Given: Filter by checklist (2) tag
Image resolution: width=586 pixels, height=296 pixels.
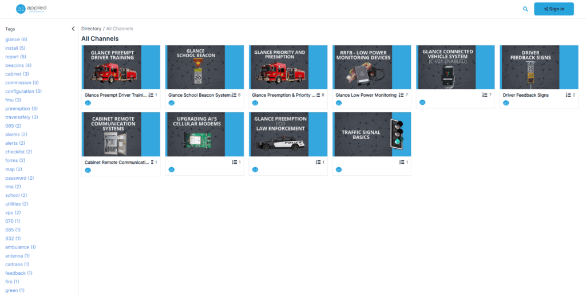Looking at the screenshot, I should pos(19,152).
